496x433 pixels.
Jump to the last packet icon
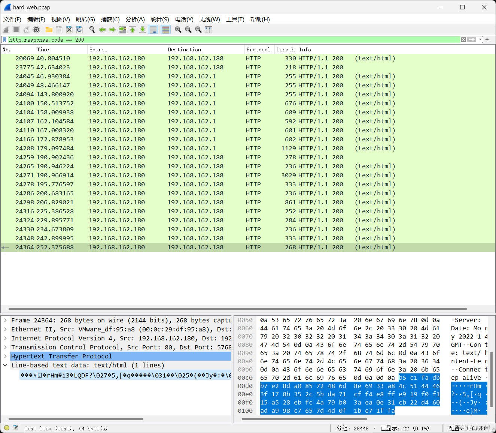click(143, 30)
